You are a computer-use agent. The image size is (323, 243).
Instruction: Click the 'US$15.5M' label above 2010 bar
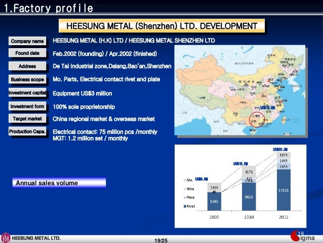[x=240, y=164]
